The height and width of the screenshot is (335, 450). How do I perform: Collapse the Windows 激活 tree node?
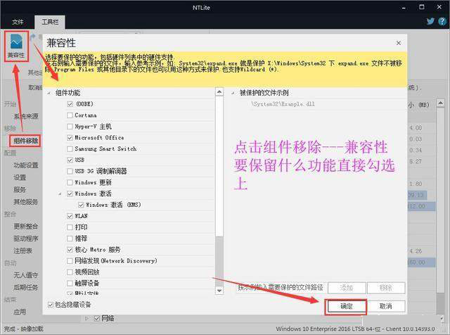(x=60, y=194)
